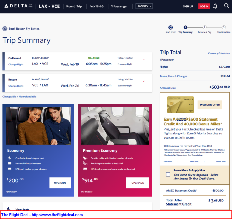Click the Round Trip header text
The width and height of the screenshot is (232, 219).
tap(74, 6)
